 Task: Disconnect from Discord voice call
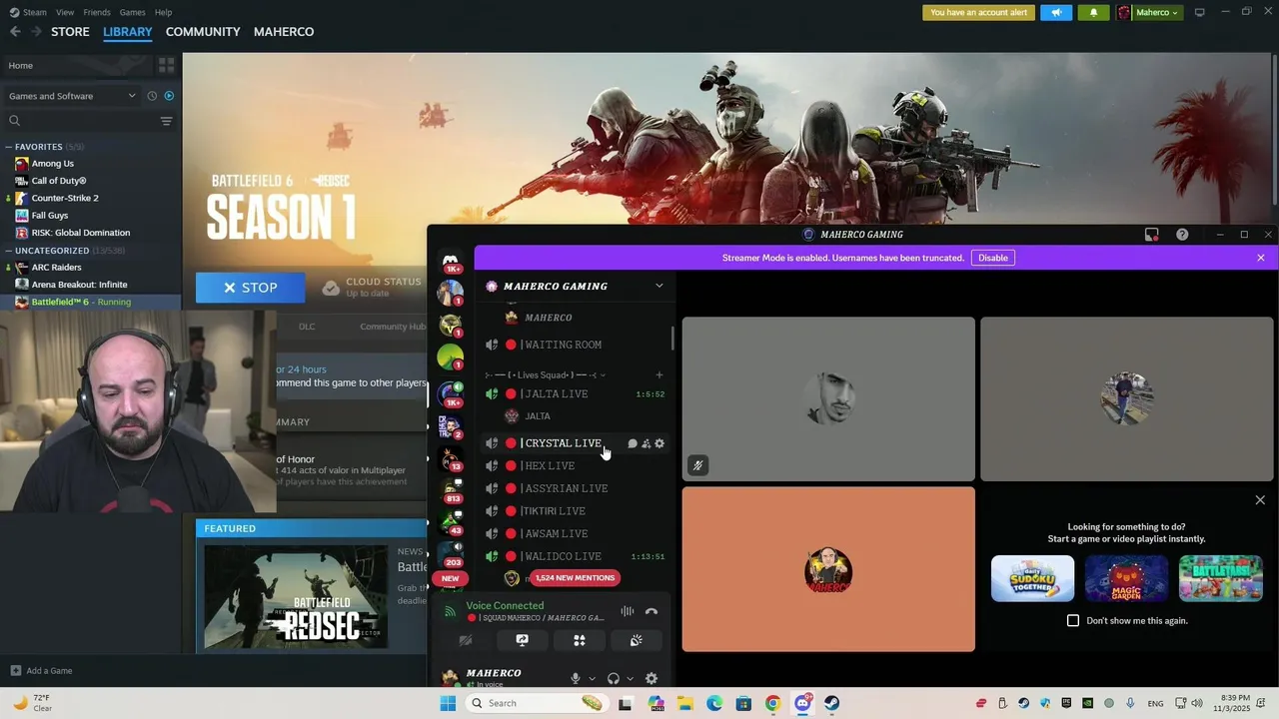click(x=651, y=611)
